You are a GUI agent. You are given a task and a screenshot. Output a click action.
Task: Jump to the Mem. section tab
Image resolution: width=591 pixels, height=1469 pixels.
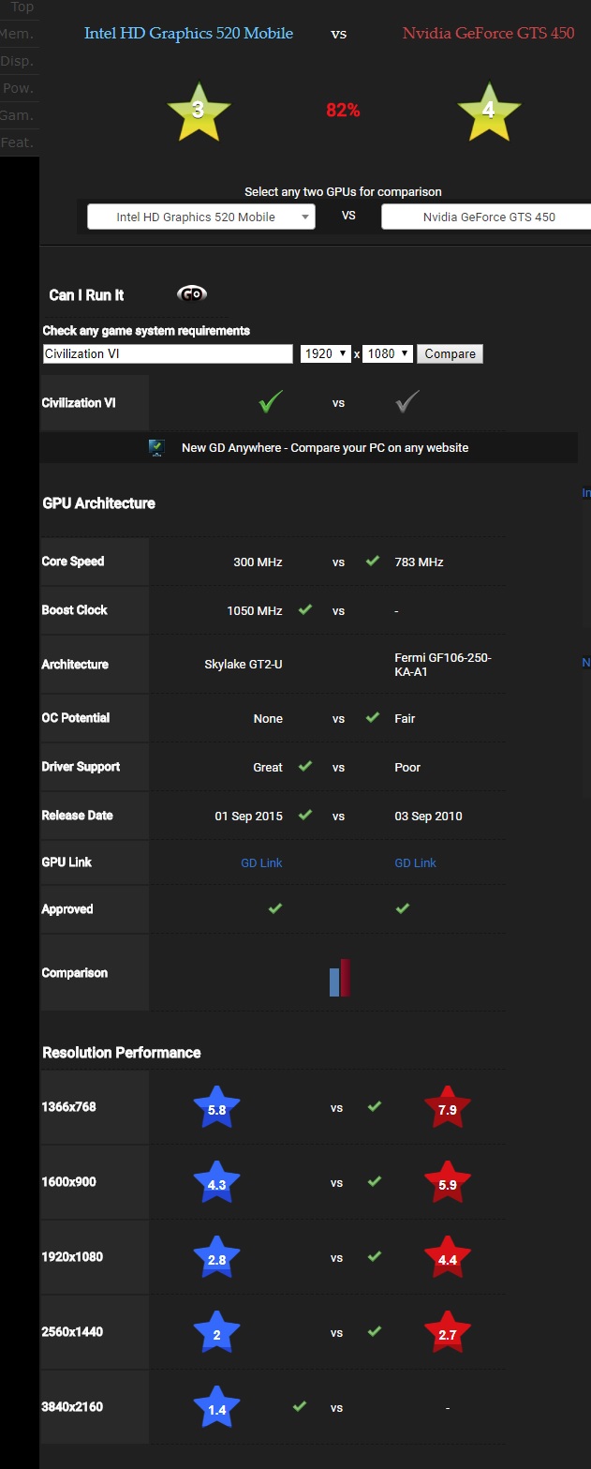coord(20,34)
